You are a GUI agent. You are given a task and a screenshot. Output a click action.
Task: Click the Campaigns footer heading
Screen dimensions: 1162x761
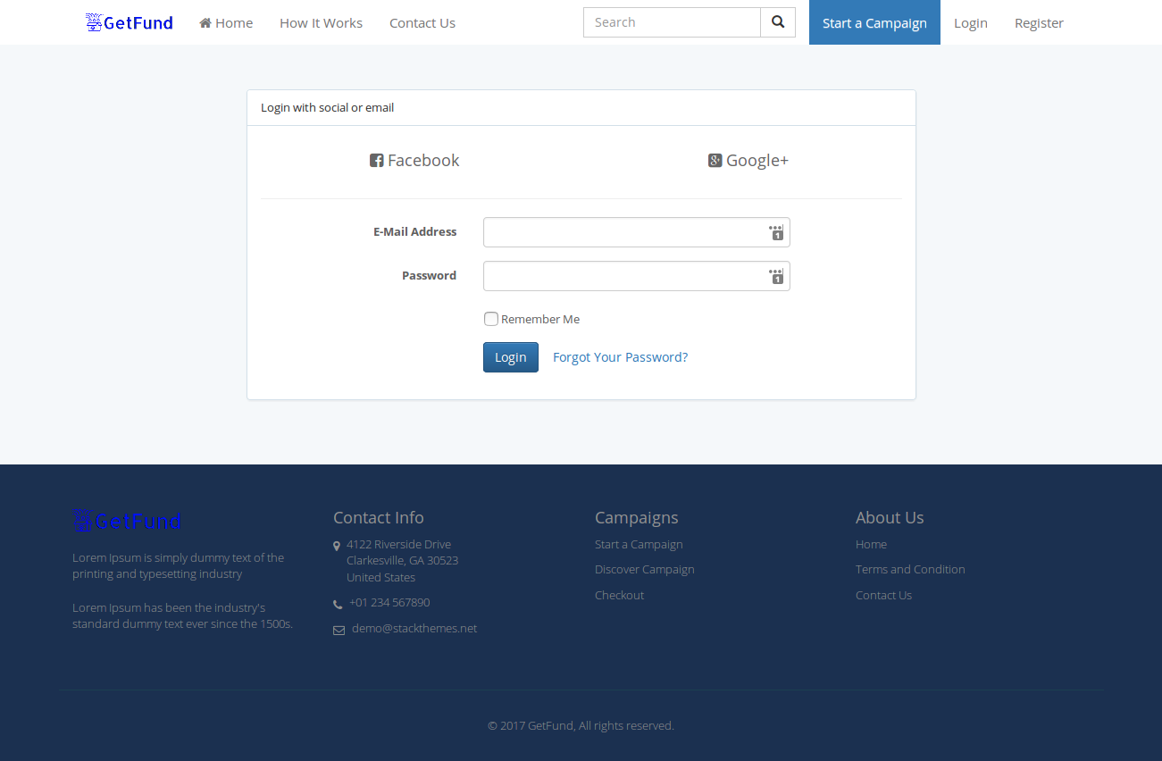(x=637, y=518)
